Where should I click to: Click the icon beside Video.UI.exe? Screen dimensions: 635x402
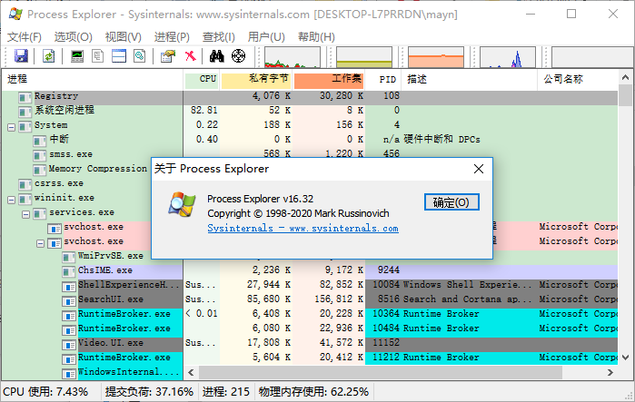(69, 344)
